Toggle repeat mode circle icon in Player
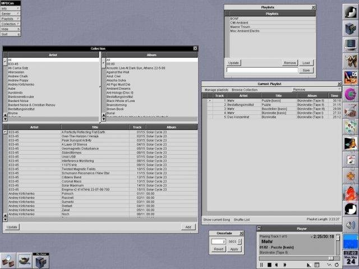 (x=337, y=265)
